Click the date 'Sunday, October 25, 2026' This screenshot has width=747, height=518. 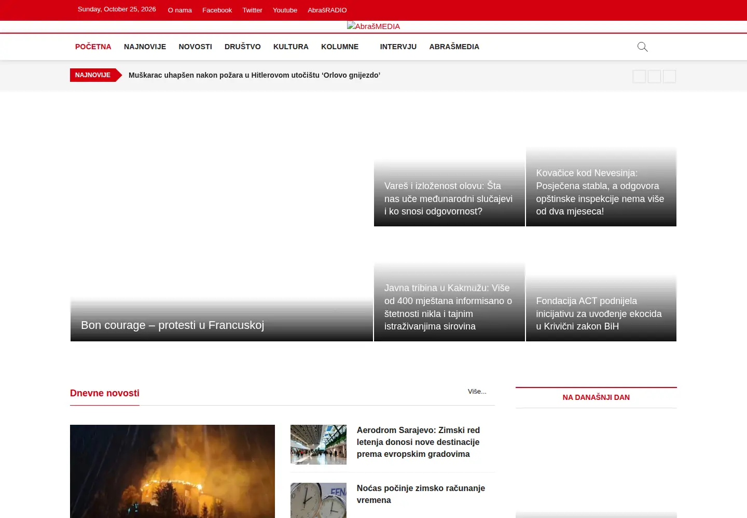(x=117, y=9)
